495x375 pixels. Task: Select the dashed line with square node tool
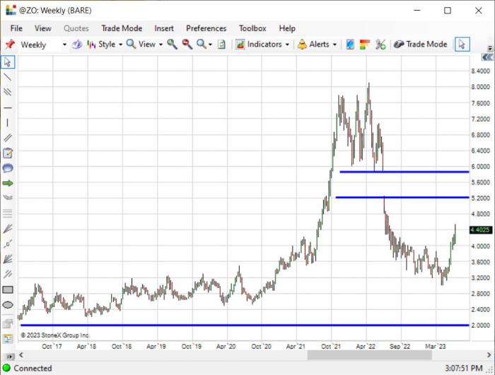8,244
